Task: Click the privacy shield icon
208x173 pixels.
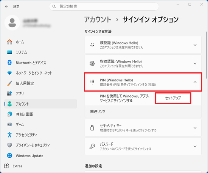Action: coord(9,145)
